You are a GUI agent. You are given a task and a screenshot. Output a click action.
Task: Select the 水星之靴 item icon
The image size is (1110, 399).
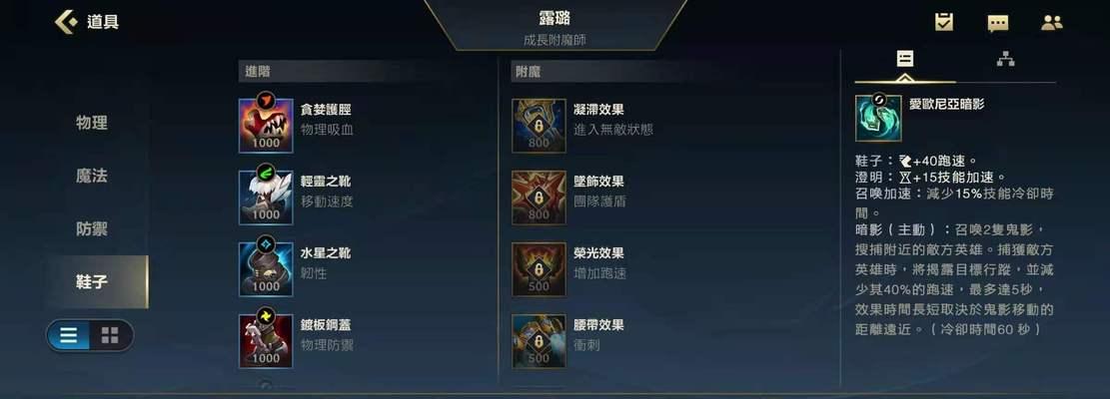pyautogui.click(x=266, y=269)
